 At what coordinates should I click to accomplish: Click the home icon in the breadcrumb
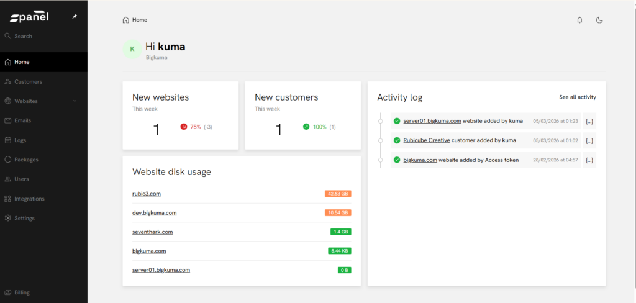[126, 20]
